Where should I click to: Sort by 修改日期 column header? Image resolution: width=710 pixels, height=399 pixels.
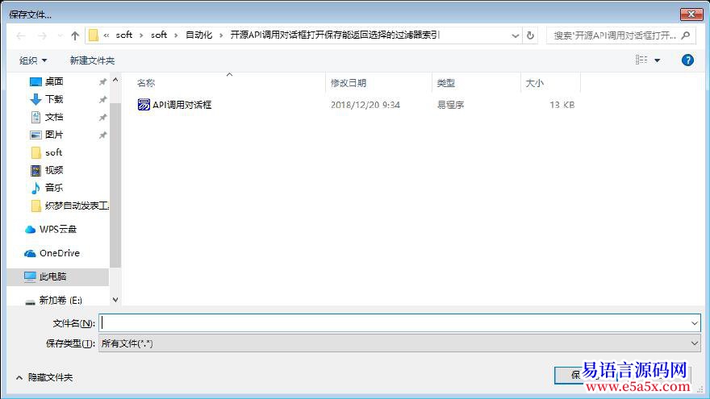[x=349, y=83]
